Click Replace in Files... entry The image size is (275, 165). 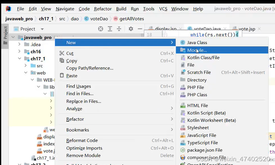pos(116,101)
